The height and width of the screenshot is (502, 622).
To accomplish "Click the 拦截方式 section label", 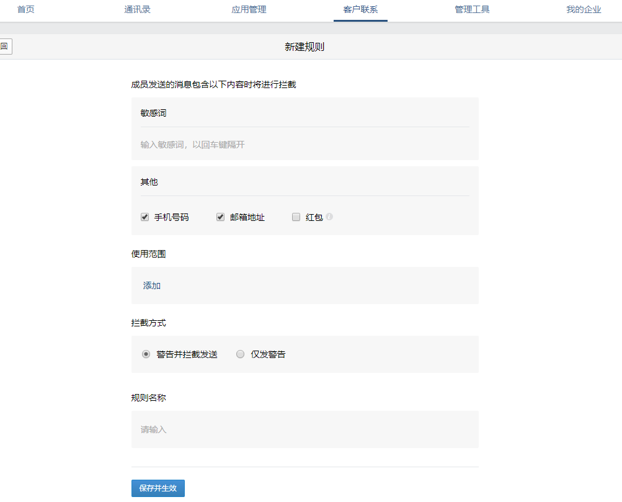I will click(148, 323).
